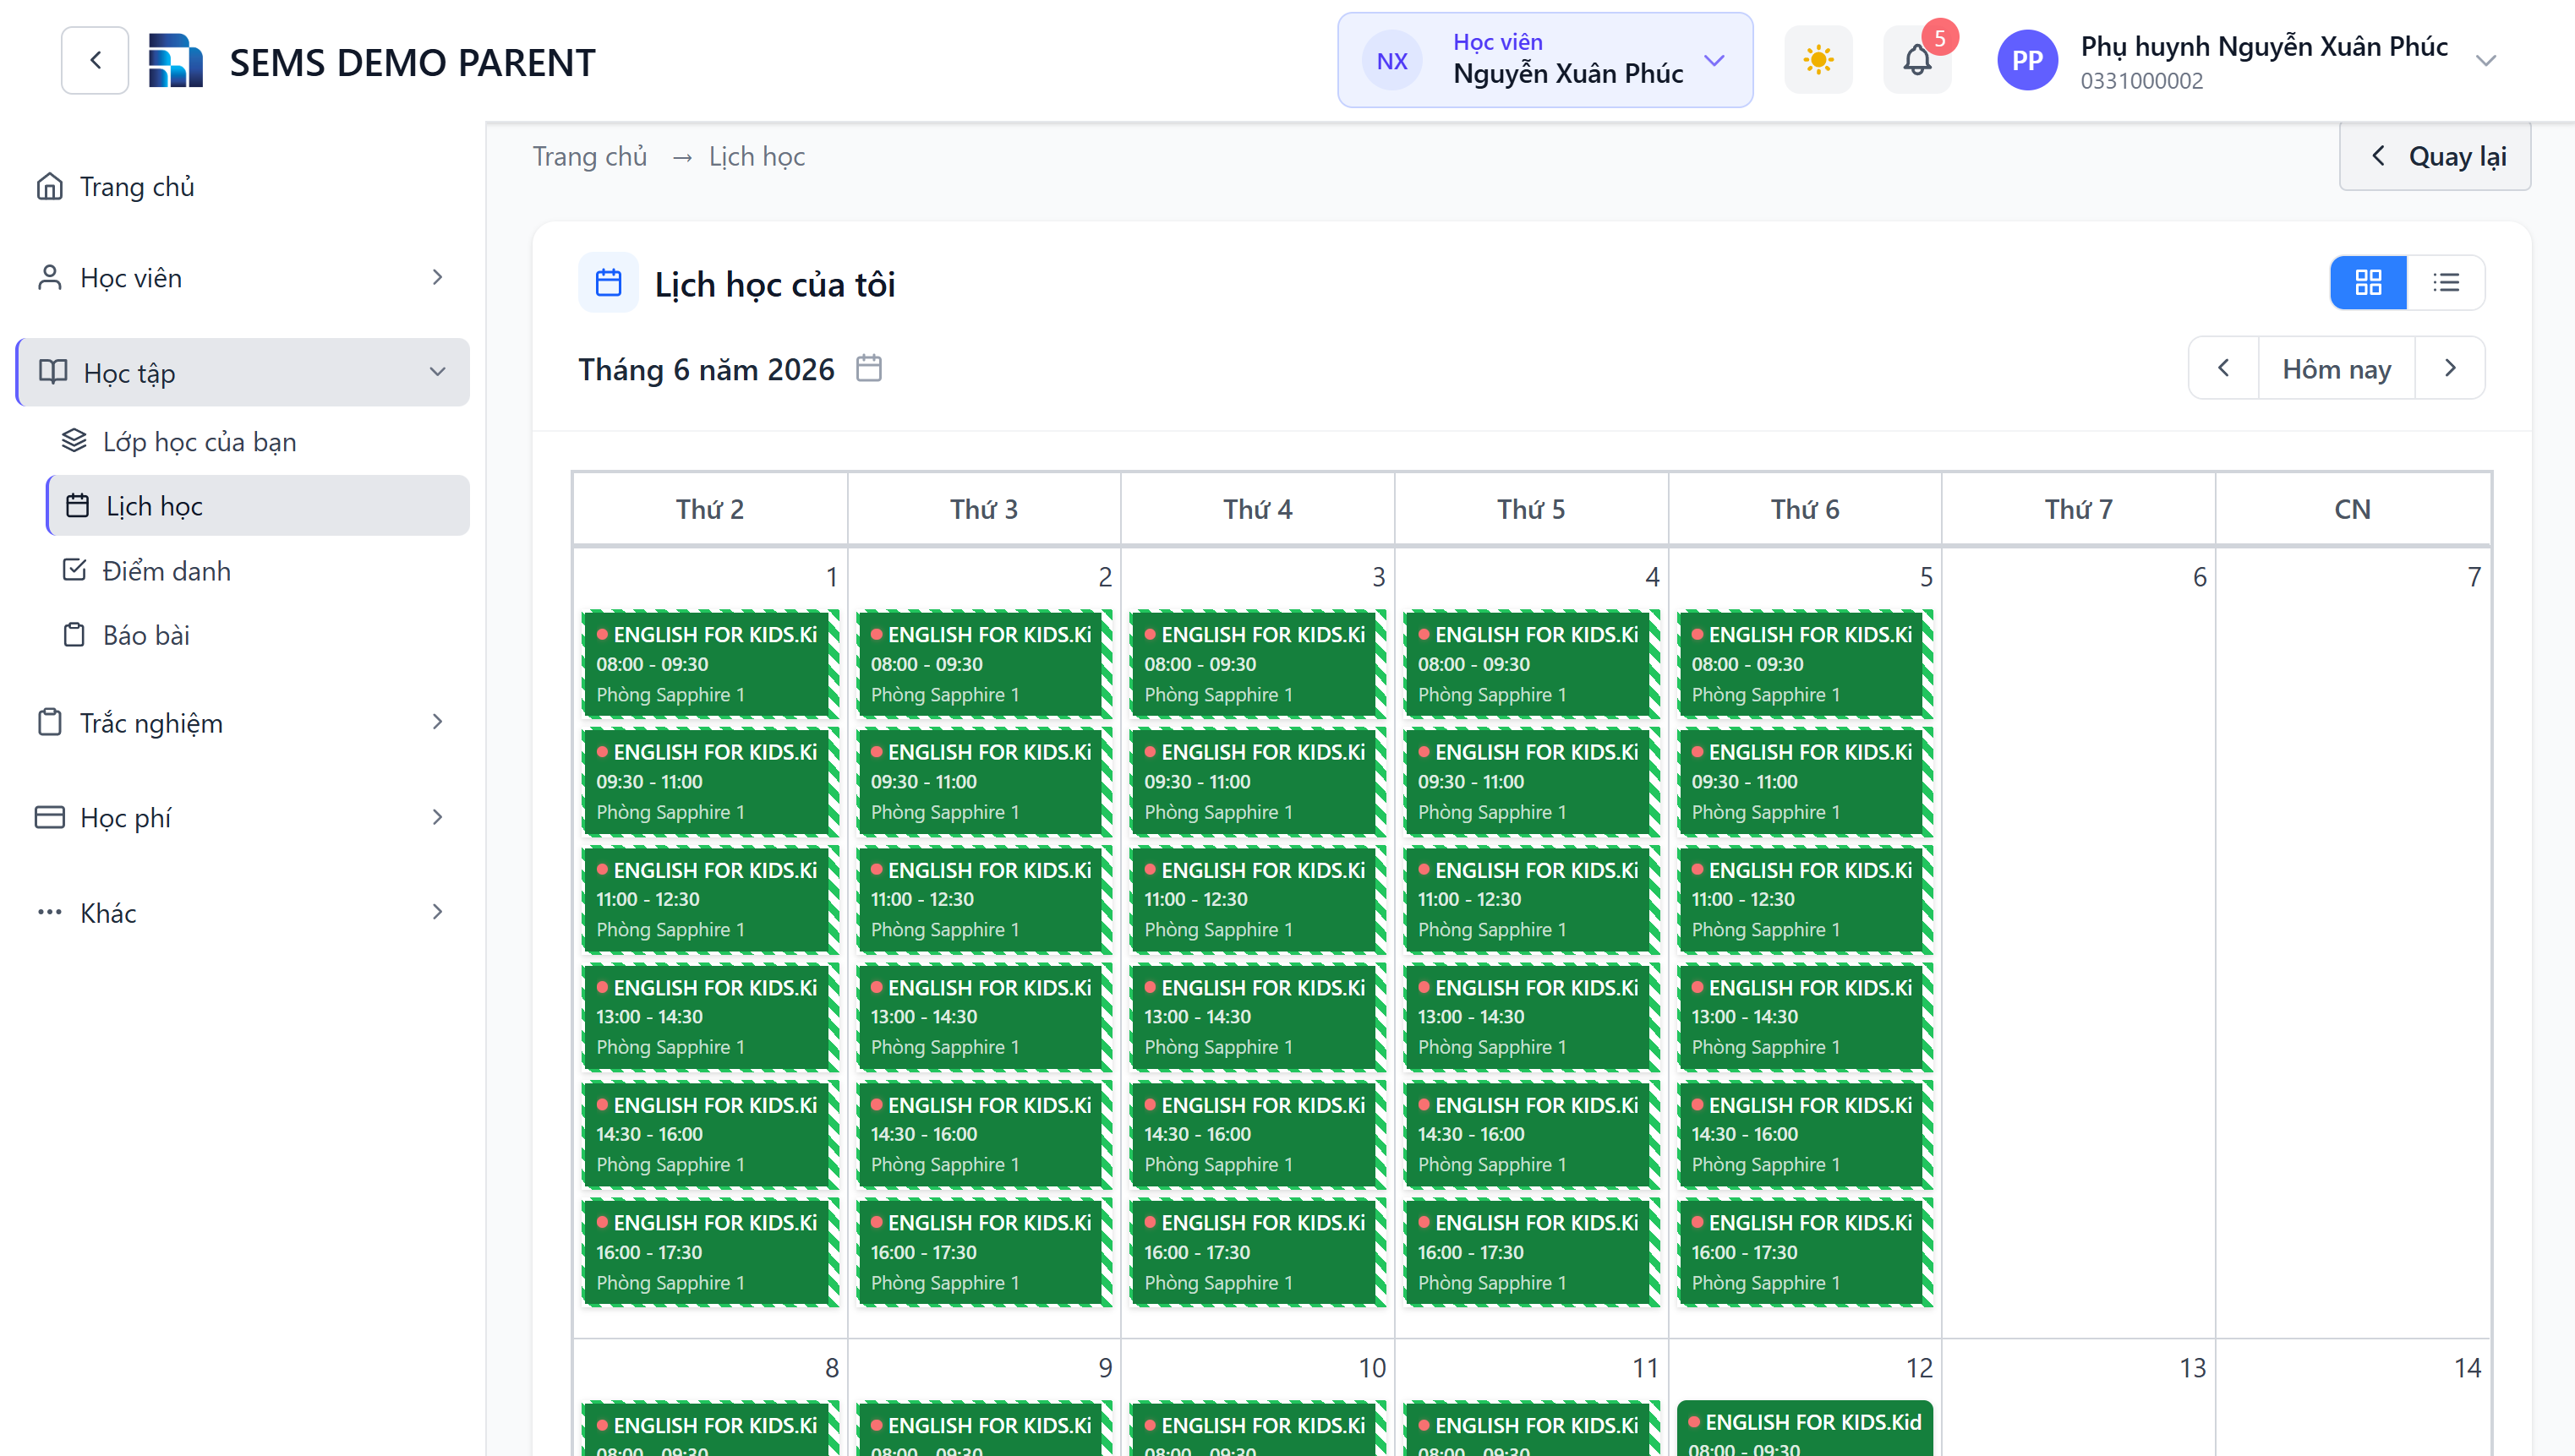The width and height of the screenshot is (2575, 1456).
Task: Open Thứ 2 day 1 14:30 - 16:00 class
Action: (x=710, y=1134)
